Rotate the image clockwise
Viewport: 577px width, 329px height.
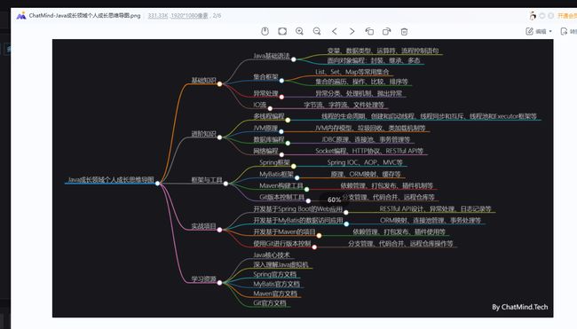click(x=387, y=31)
